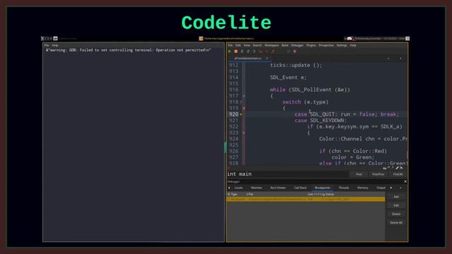Close the Debugger pane with its X
This screenshot has height=254, width=452.
[405, 181]
